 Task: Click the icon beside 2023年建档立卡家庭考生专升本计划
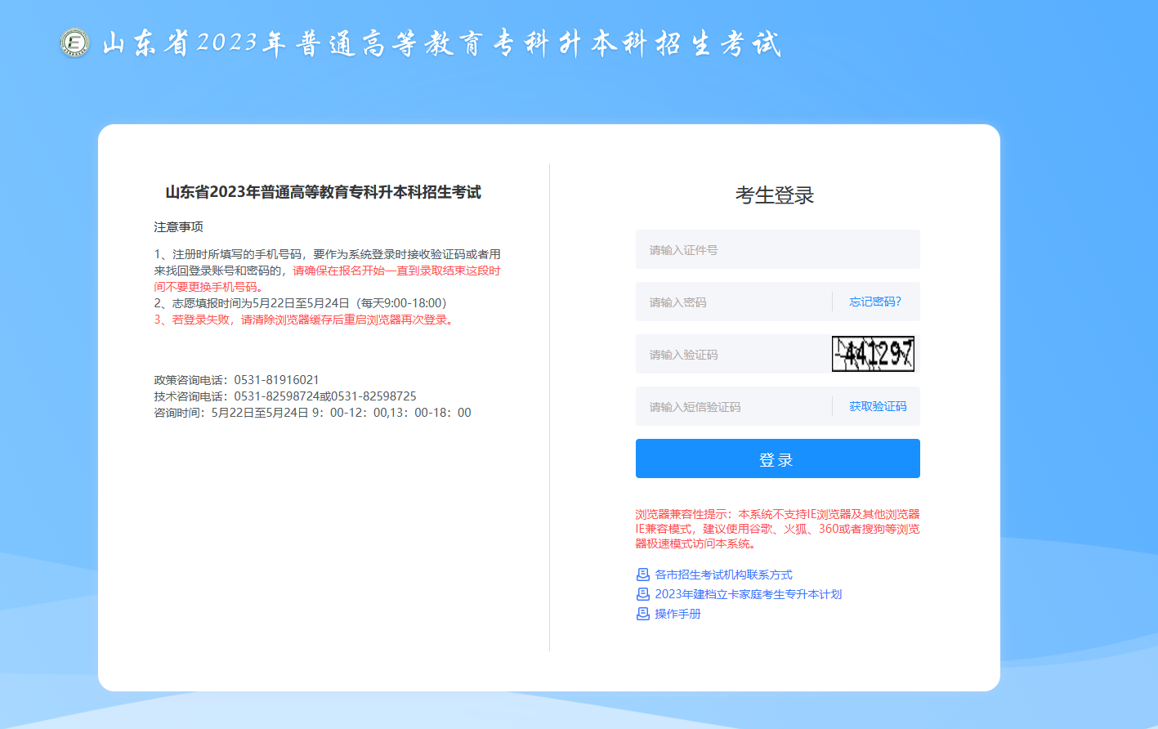point(643,594)
